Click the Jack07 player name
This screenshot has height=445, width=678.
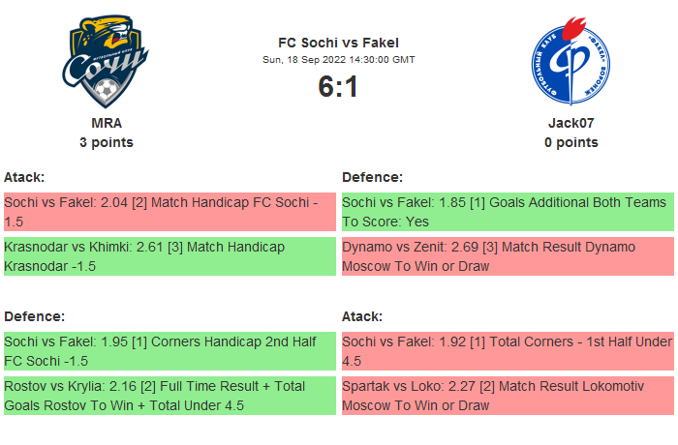pyautogui.click(x=570, y=123)
